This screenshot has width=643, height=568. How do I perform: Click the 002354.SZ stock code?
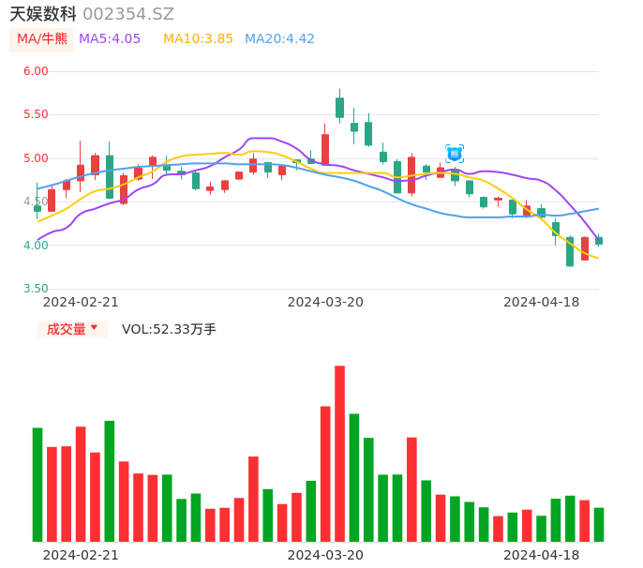point(128,14)
